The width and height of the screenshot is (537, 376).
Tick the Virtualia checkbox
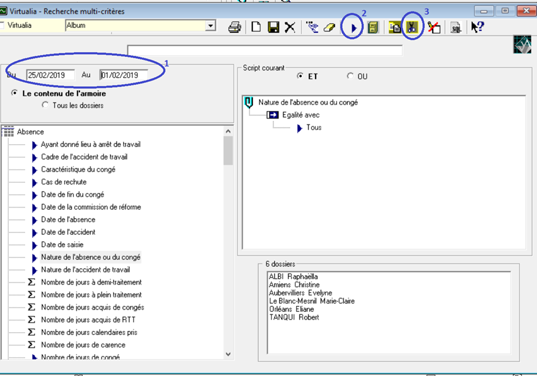[2, 26]
